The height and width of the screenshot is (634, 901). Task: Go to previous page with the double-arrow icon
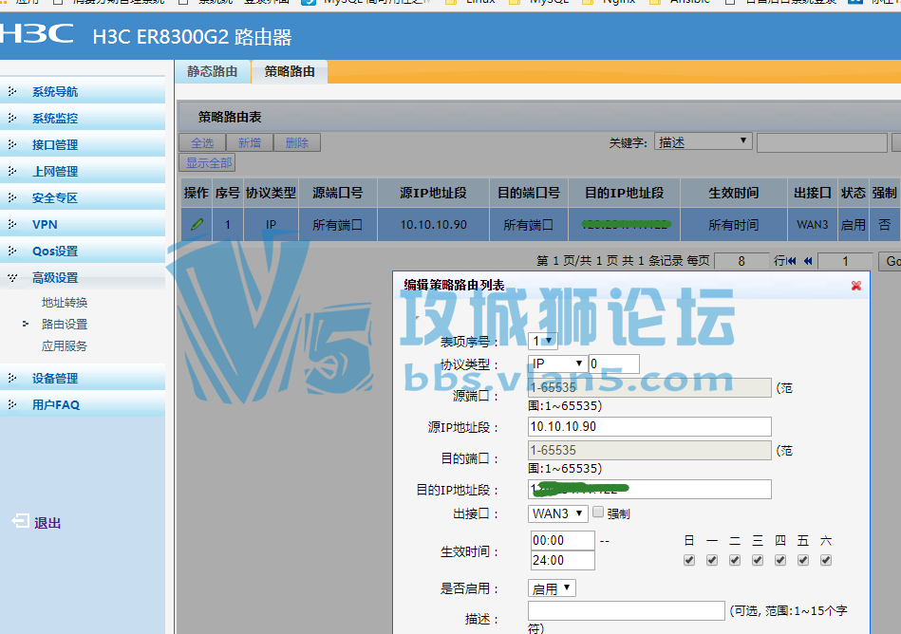tap(808, 261)
